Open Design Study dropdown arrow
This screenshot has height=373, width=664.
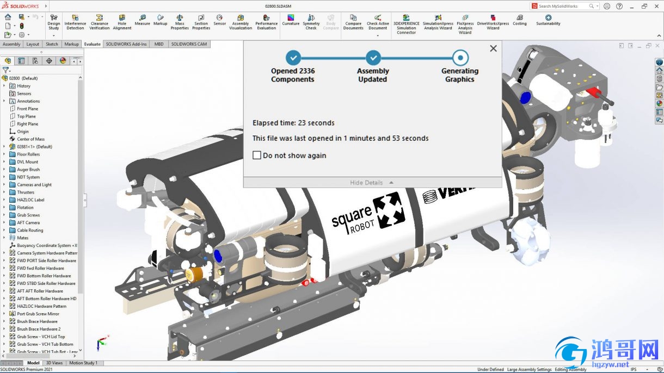[x=54, y=35]
